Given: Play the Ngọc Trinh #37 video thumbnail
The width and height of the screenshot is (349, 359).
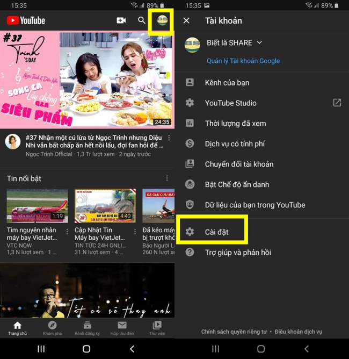Looking at the screenshot, I should pos(87,80).
